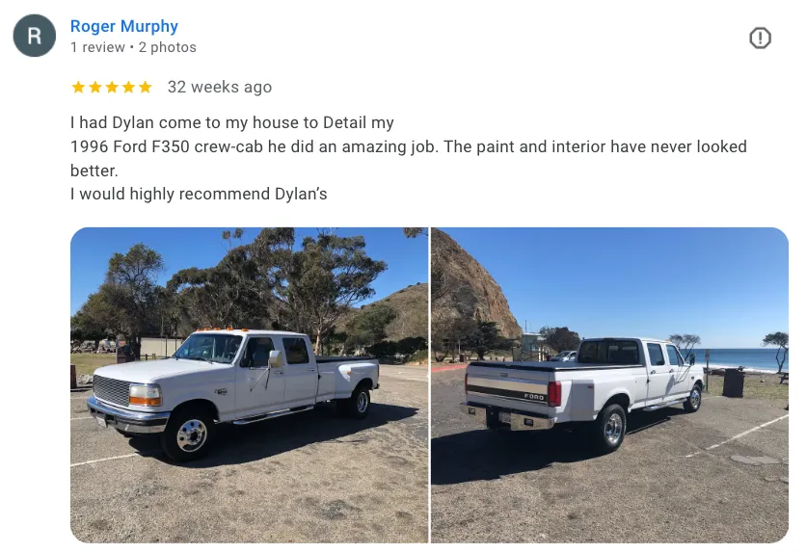
Task: Click the word "better." in the review
Action: click(94, 171)
